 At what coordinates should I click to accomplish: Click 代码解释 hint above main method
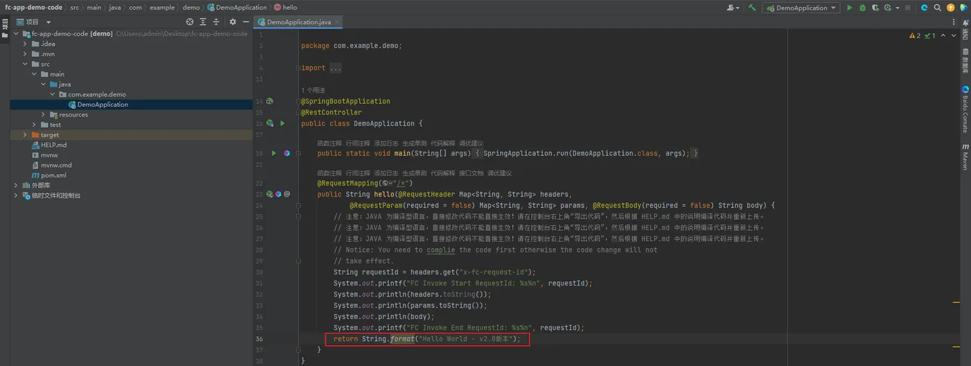[443, 143]
